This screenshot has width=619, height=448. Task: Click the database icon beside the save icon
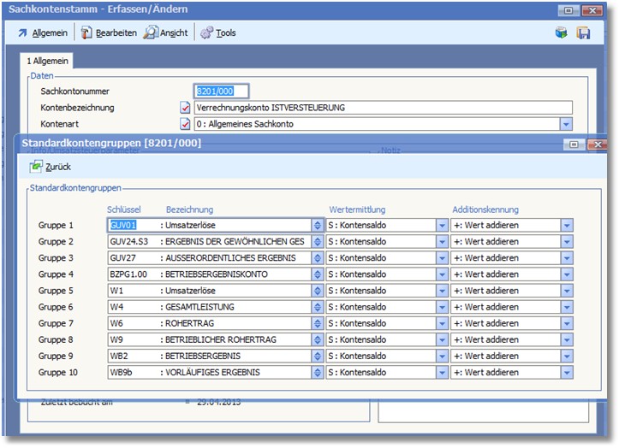pyautogui.click(x=562, y=32)
